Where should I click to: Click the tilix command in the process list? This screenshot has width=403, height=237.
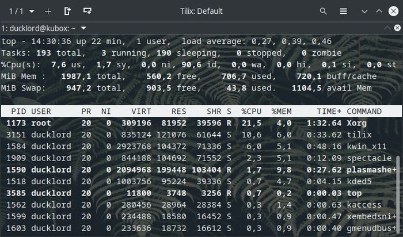pos(359,135)
